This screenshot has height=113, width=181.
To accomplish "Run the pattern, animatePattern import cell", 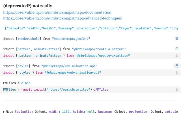I will pos(177,56).
